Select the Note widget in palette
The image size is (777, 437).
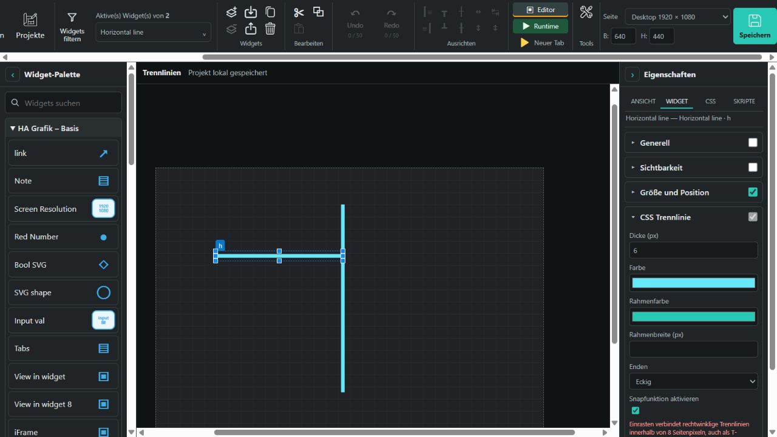pyautogui.click(x=63, y=181)
